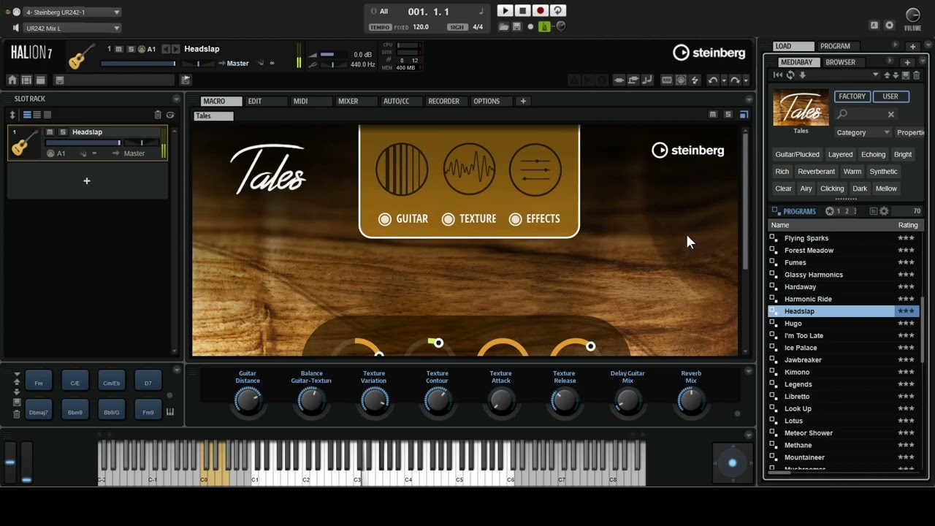The height and width of the screenshot is (526, 935).
Task: Mute the program in the plug-in header
Action: (119, 50)
